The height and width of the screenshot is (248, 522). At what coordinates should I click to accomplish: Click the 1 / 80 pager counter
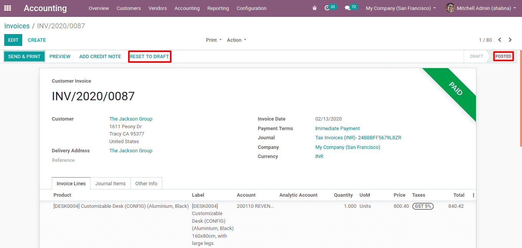tap(485, 40)
